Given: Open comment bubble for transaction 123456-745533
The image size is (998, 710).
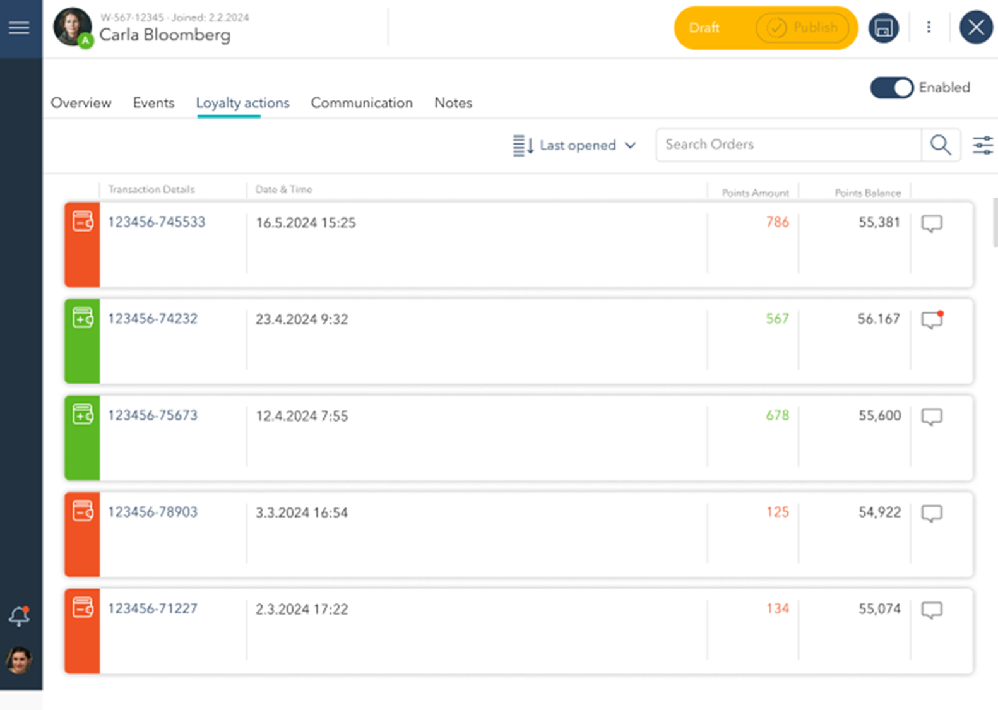Looking at the screenshot, I should coord(932,223).
